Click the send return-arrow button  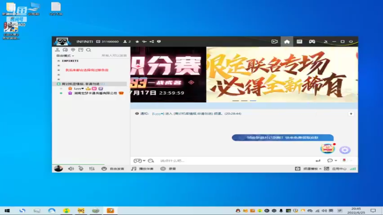coord(318,161)
